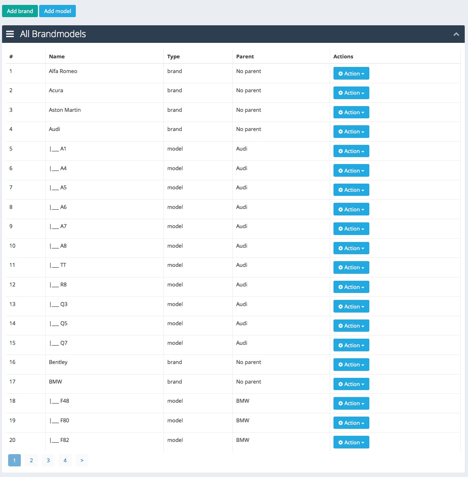This screenshot has width=468, height=477.
Task: Select the F82 model name cell
Action: (x=104, y=442)
